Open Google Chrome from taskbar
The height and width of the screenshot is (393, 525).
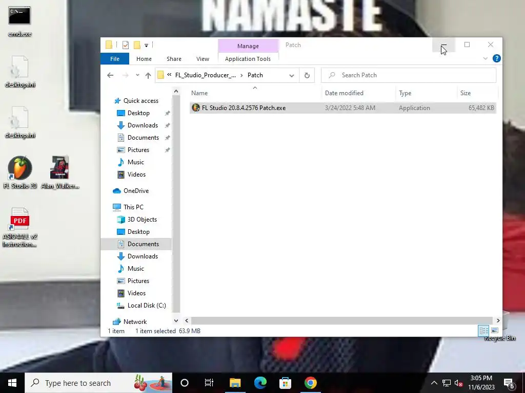(x=310, y=383)
